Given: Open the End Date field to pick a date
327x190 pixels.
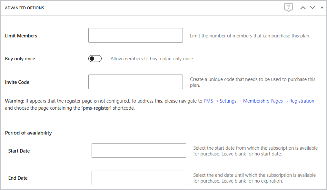Looking at the screenshot, I should coord(139,178).
